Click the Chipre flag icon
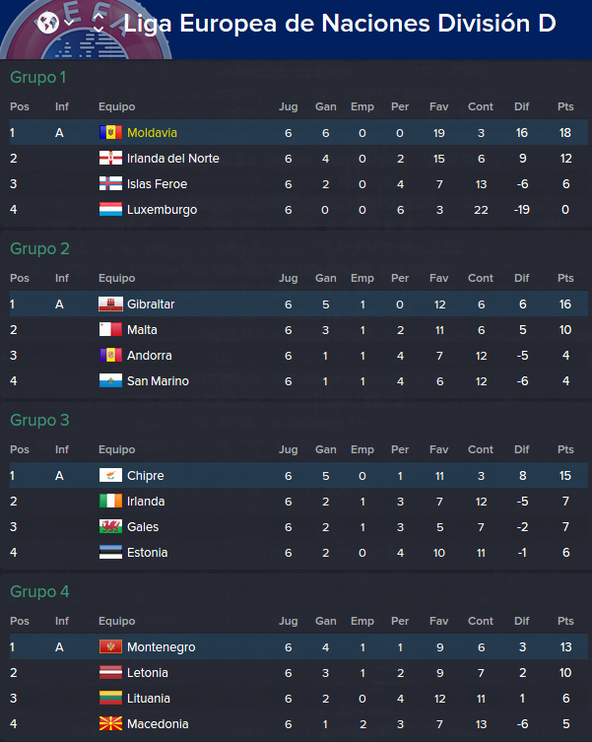Screen dimensions: 592x742 tap(110, 476)
